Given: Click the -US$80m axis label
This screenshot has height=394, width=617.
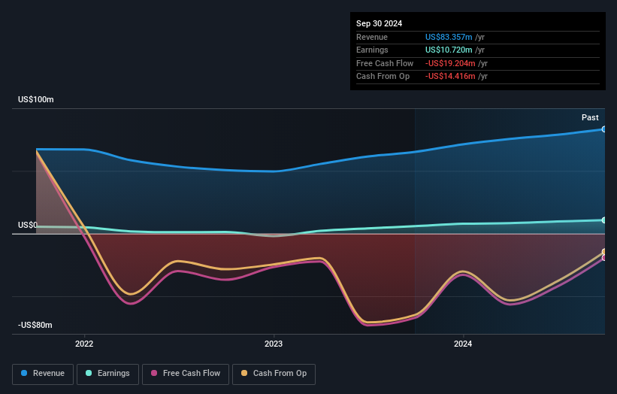Looking at the screenshot, I should pos(35,325).
